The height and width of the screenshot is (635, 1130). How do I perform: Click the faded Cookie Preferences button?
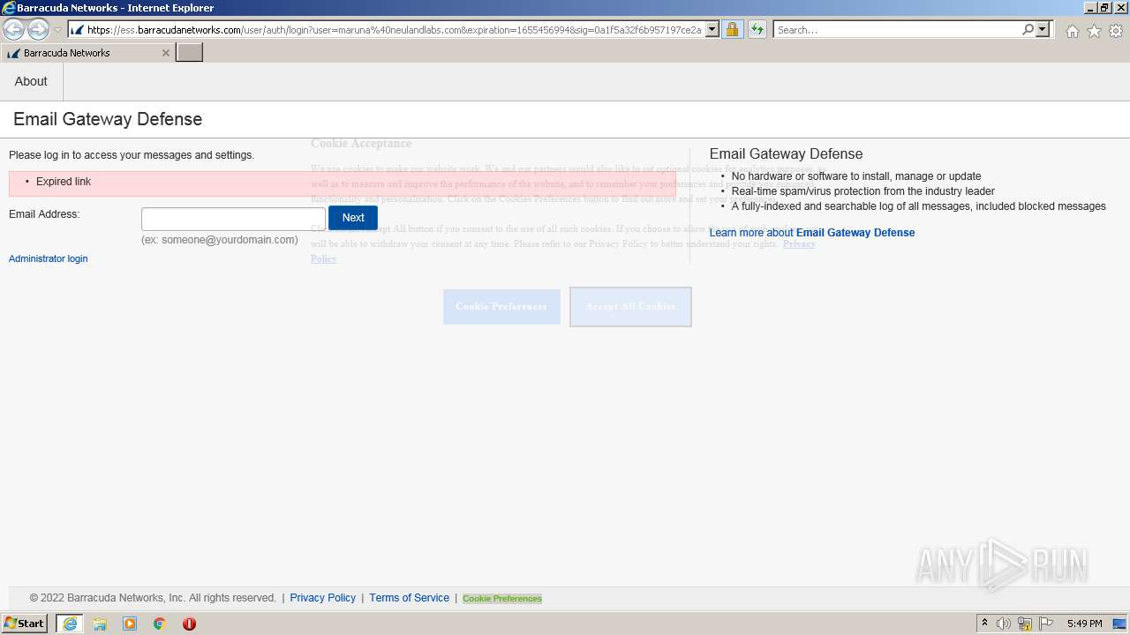pos(501,306)
